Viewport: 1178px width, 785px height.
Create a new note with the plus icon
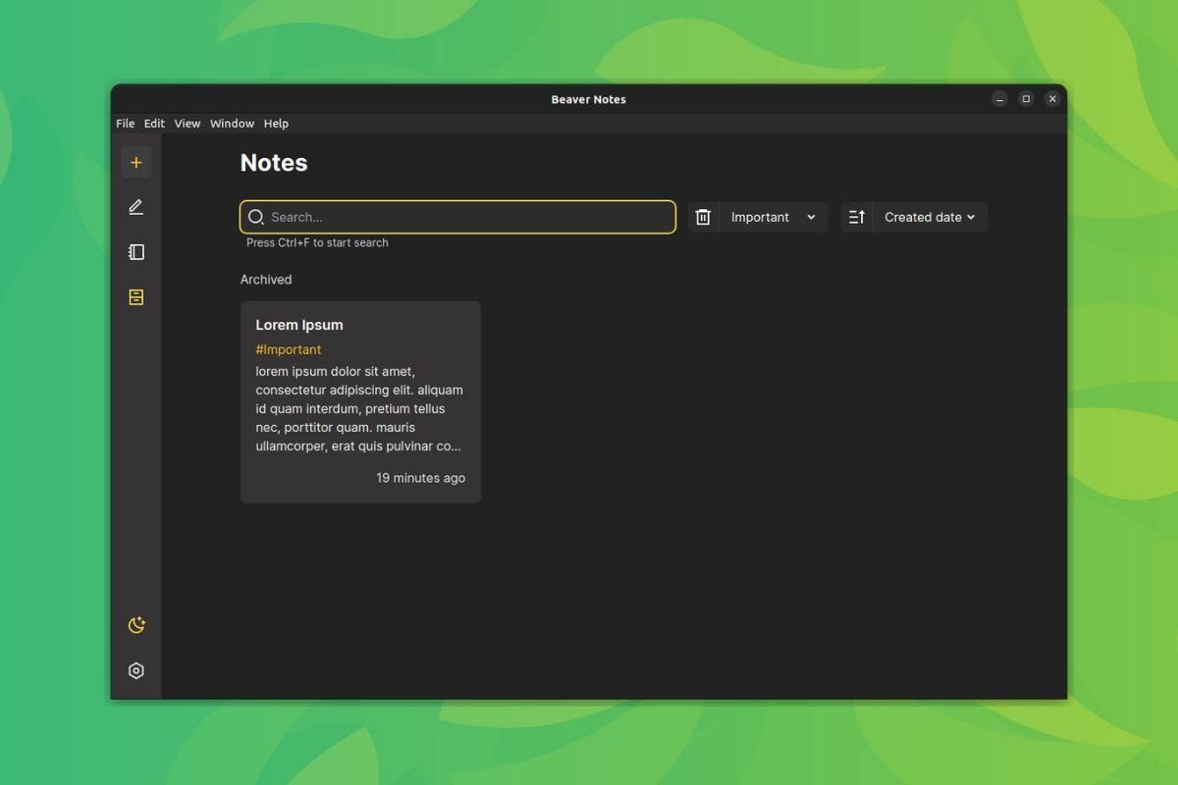135,162
